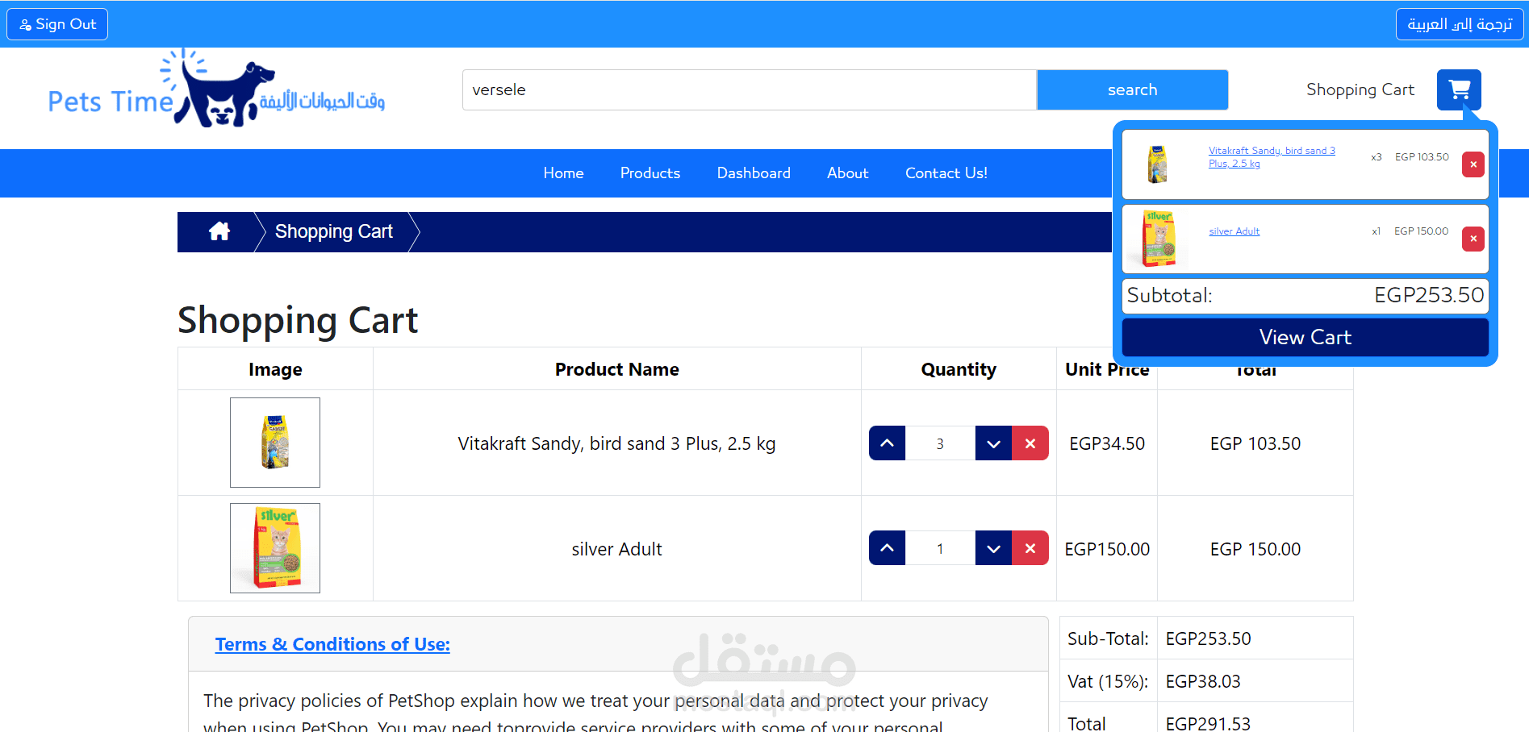The image size is (1529, 732).
Task: Click the search field containing versele
Action: (750, 89)
